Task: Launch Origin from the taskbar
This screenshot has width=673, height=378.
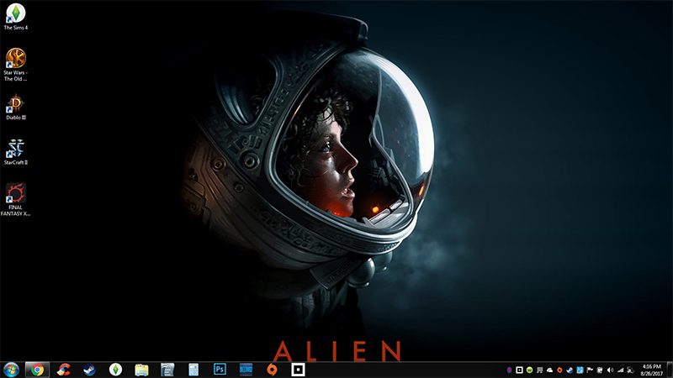Action: [272, 370]
